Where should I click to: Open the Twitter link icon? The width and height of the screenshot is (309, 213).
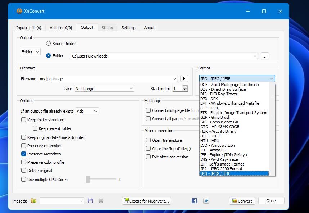[206, 201]
